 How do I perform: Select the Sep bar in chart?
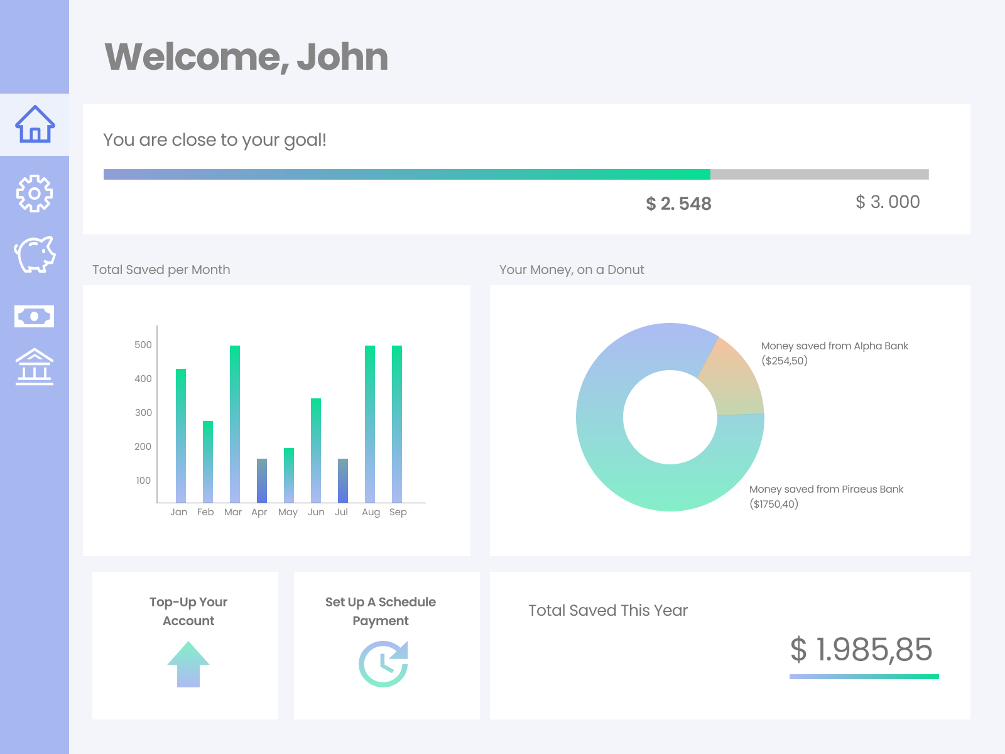pos(397,424)
